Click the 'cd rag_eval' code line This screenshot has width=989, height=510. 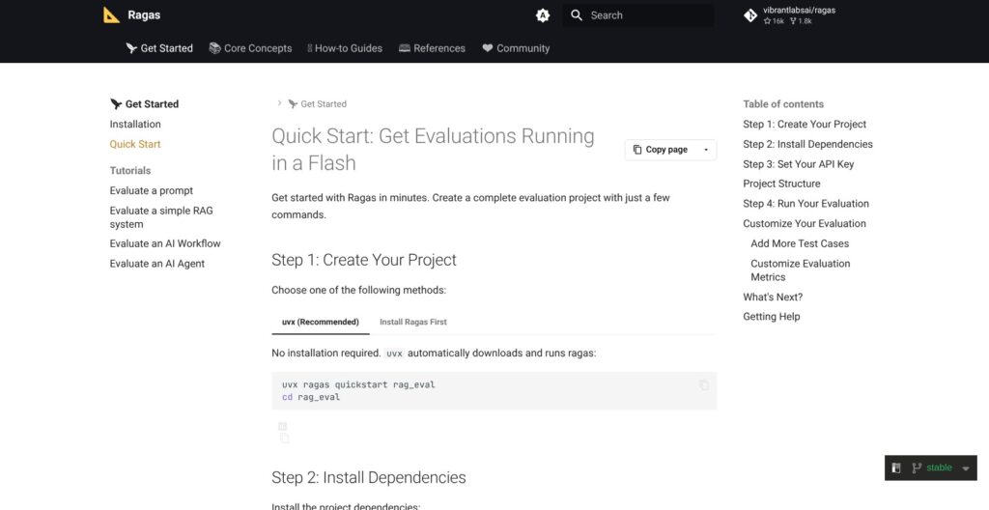point(311,397)
